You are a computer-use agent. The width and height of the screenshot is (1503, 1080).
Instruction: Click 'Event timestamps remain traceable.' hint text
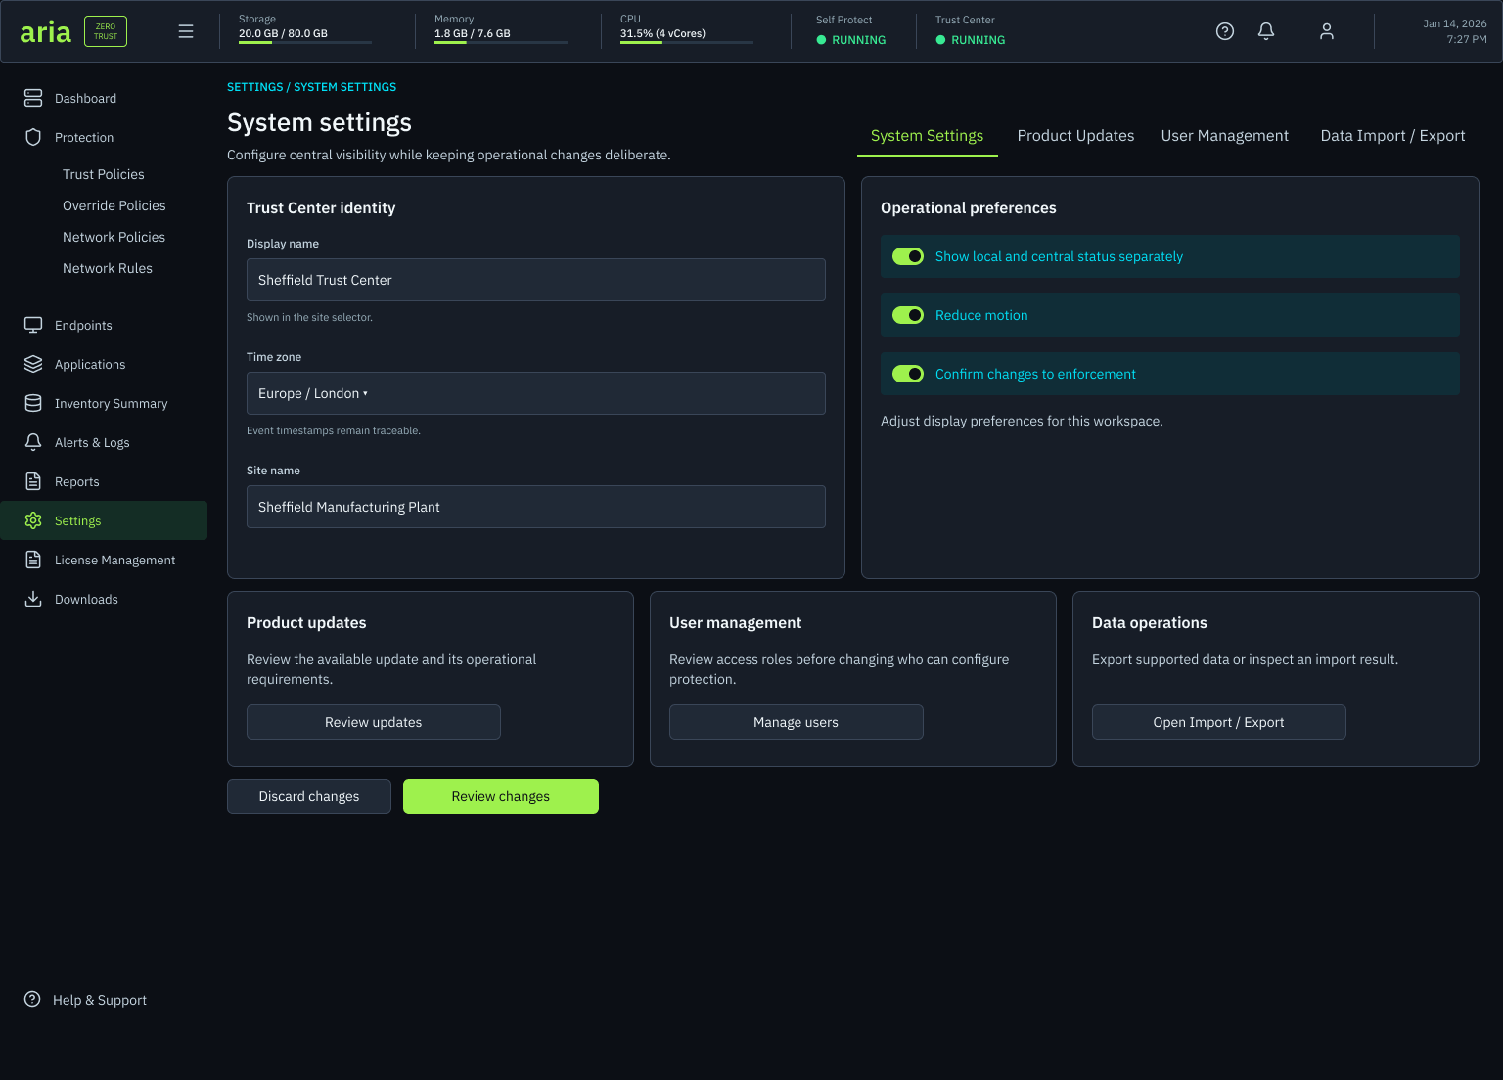click(x=334, y=430)
